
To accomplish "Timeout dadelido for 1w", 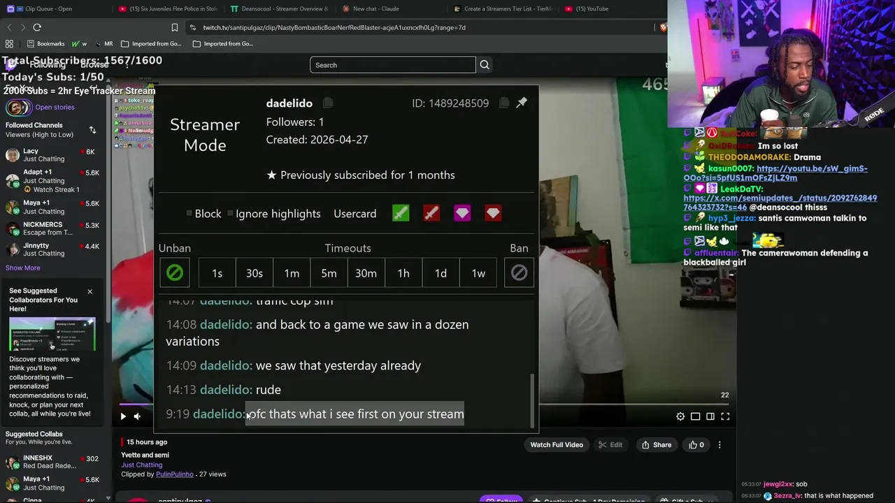I will click(478, 273).
